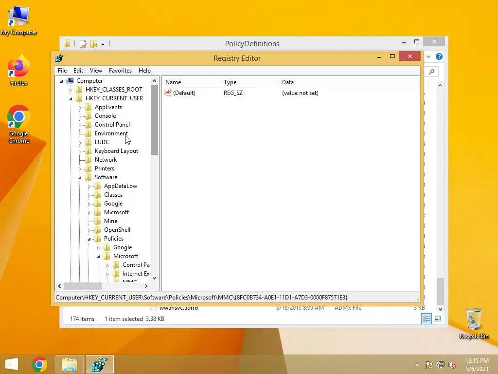Click the (Default) string value icon
The image size is (498, 374).
[168, 93]
